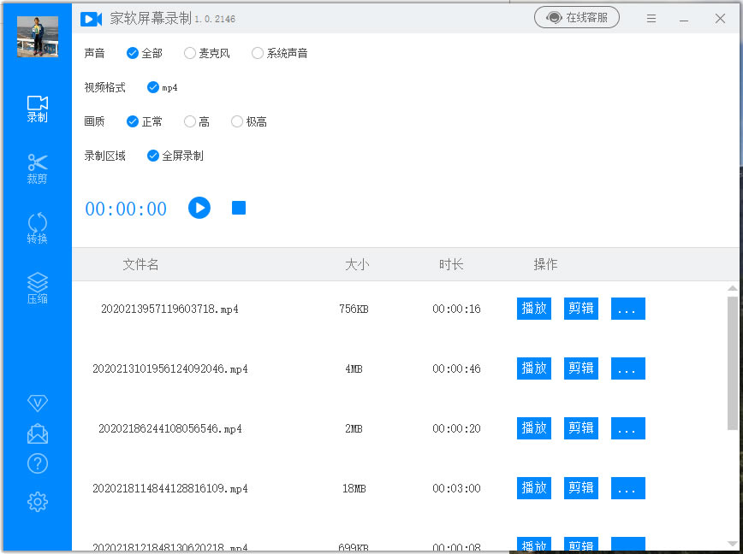Click the diamond VIP icon in sidebar
Image resolution: width=743 pixels, height=554 pixels.
click(x=37, y=403)
